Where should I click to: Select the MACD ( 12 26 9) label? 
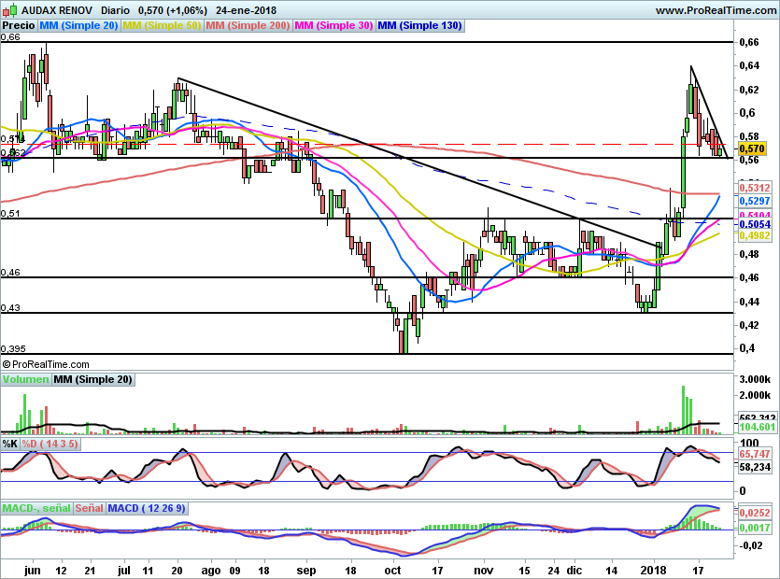click(x=147, y=508)
